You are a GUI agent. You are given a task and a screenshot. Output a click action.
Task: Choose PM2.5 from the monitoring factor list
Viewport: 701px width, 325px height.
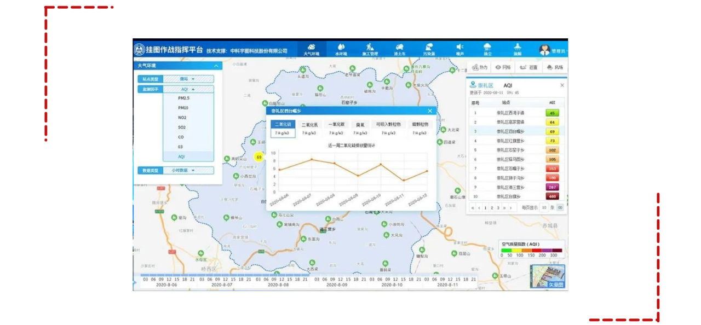coord(183,98)
